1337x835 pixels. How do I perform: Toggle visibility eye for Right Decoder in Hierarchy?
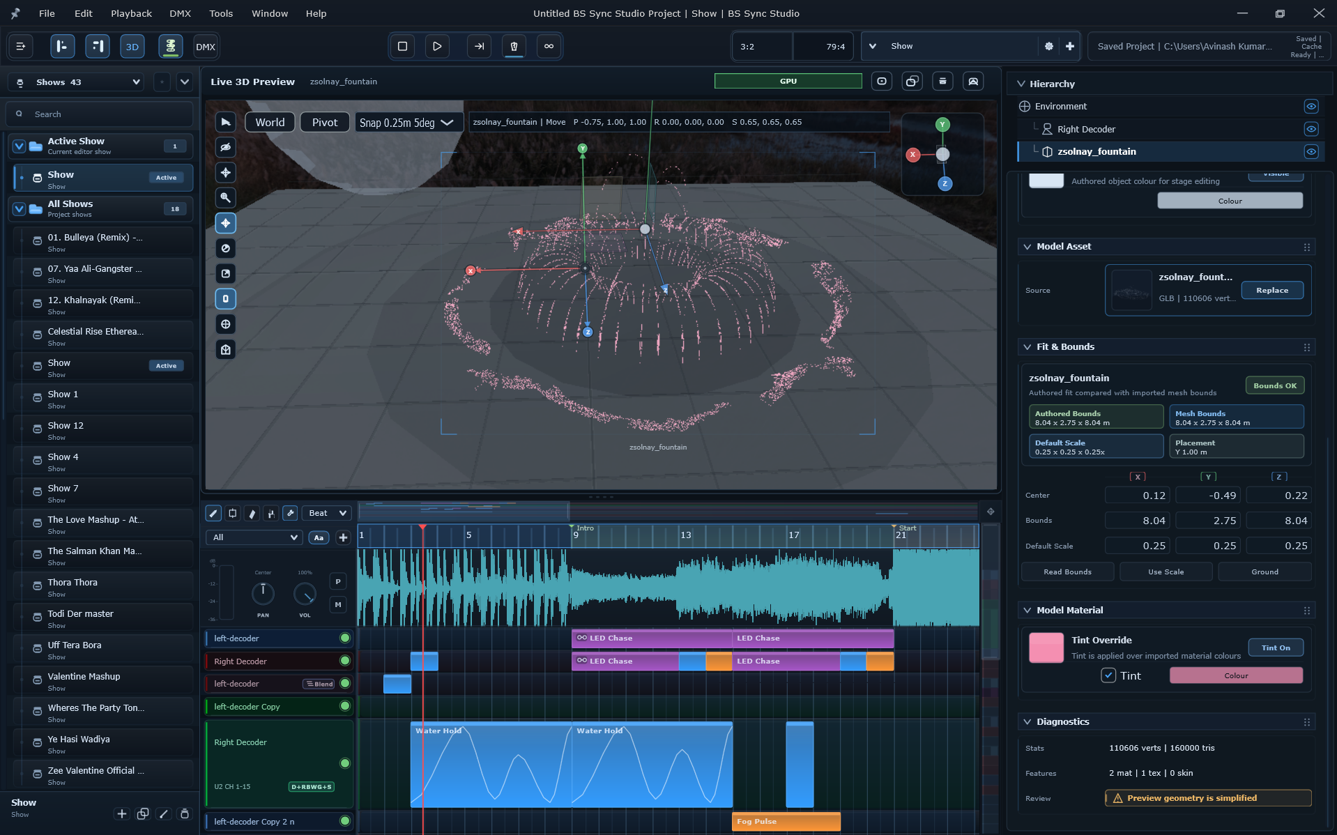click(x=1311, y=129)
